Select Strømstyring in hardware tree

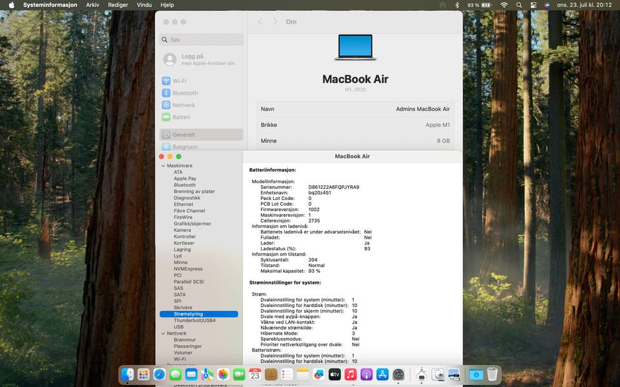coord(199,314)
